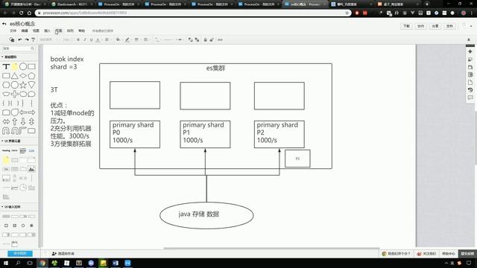Screen dimensions: 477x268
Task: Select the five-point star shape
Action: [x=23, y=85]
